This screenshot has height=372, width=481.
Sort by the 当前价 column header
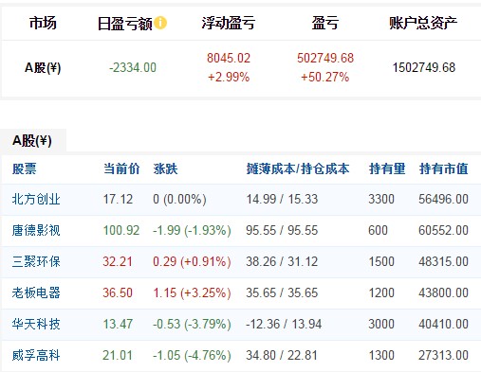[x=121, y=168]
